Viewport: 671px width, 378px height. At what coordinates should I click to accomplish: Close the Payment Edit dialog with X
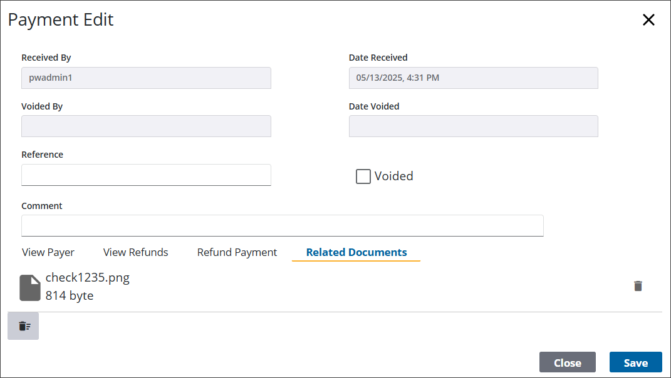(x=648, y=19)
